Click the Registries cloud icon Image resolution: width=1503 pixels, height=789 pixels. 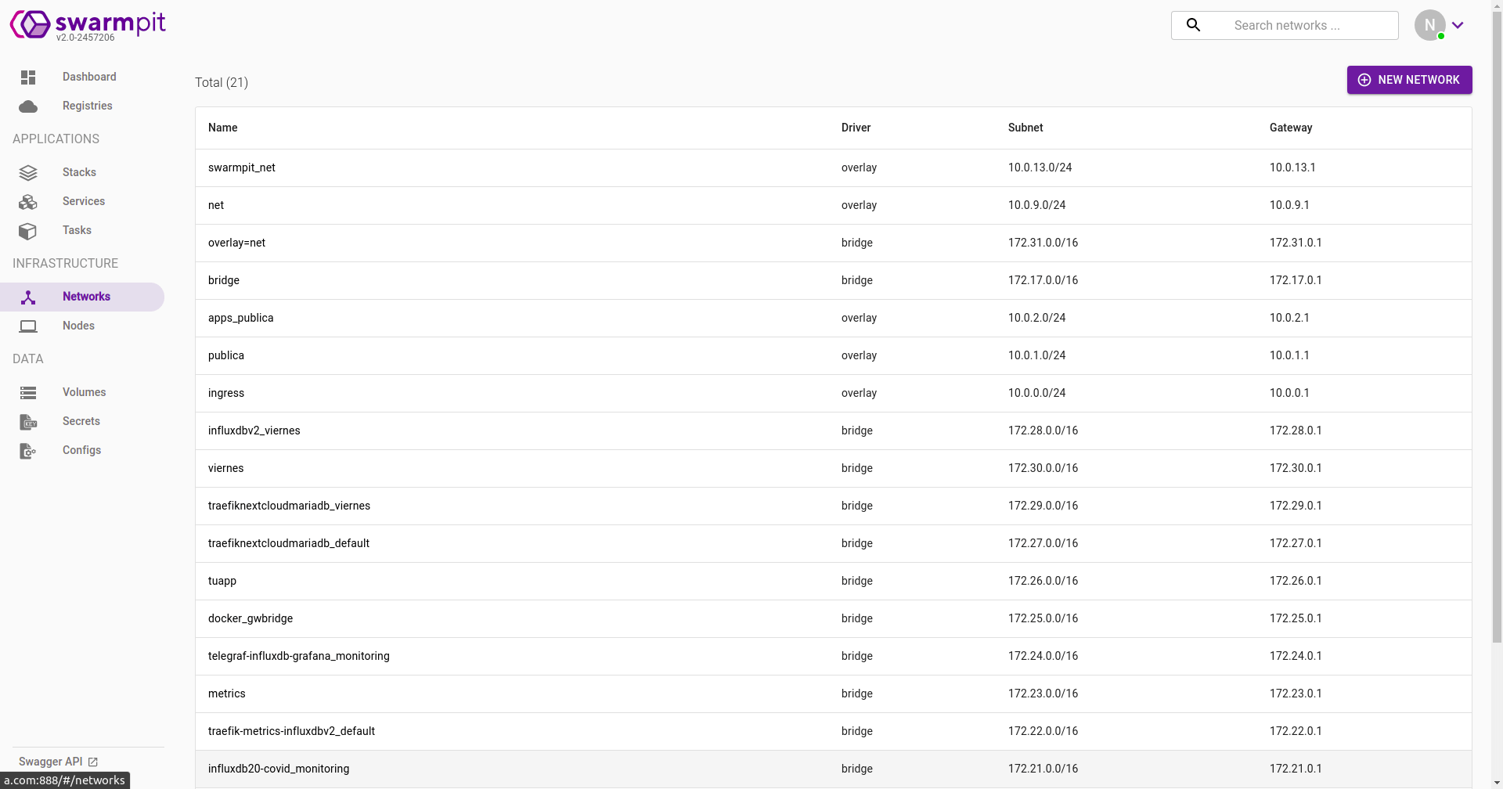(28, 106)
